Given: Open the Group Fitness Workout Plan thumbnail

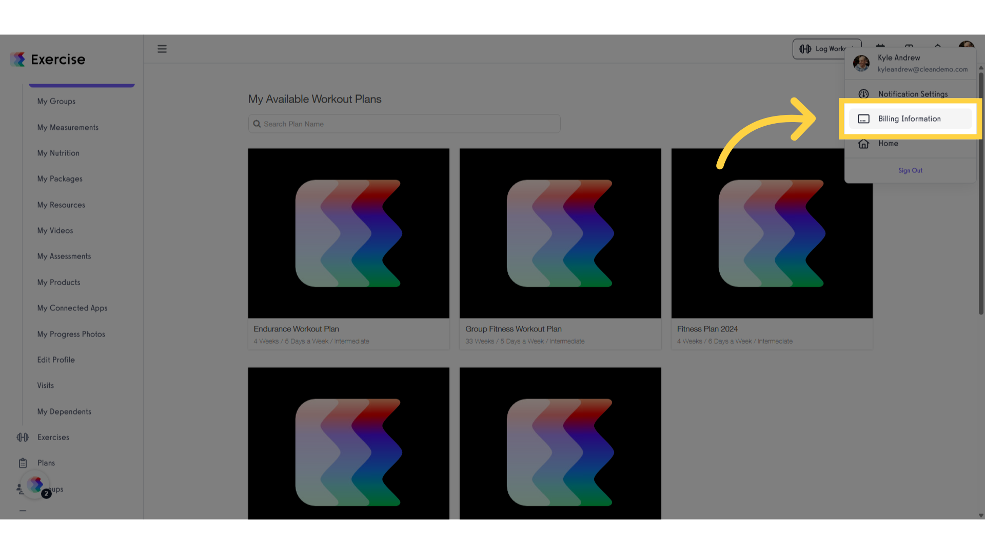Looking at the screenshot, I should click(560, 233).
